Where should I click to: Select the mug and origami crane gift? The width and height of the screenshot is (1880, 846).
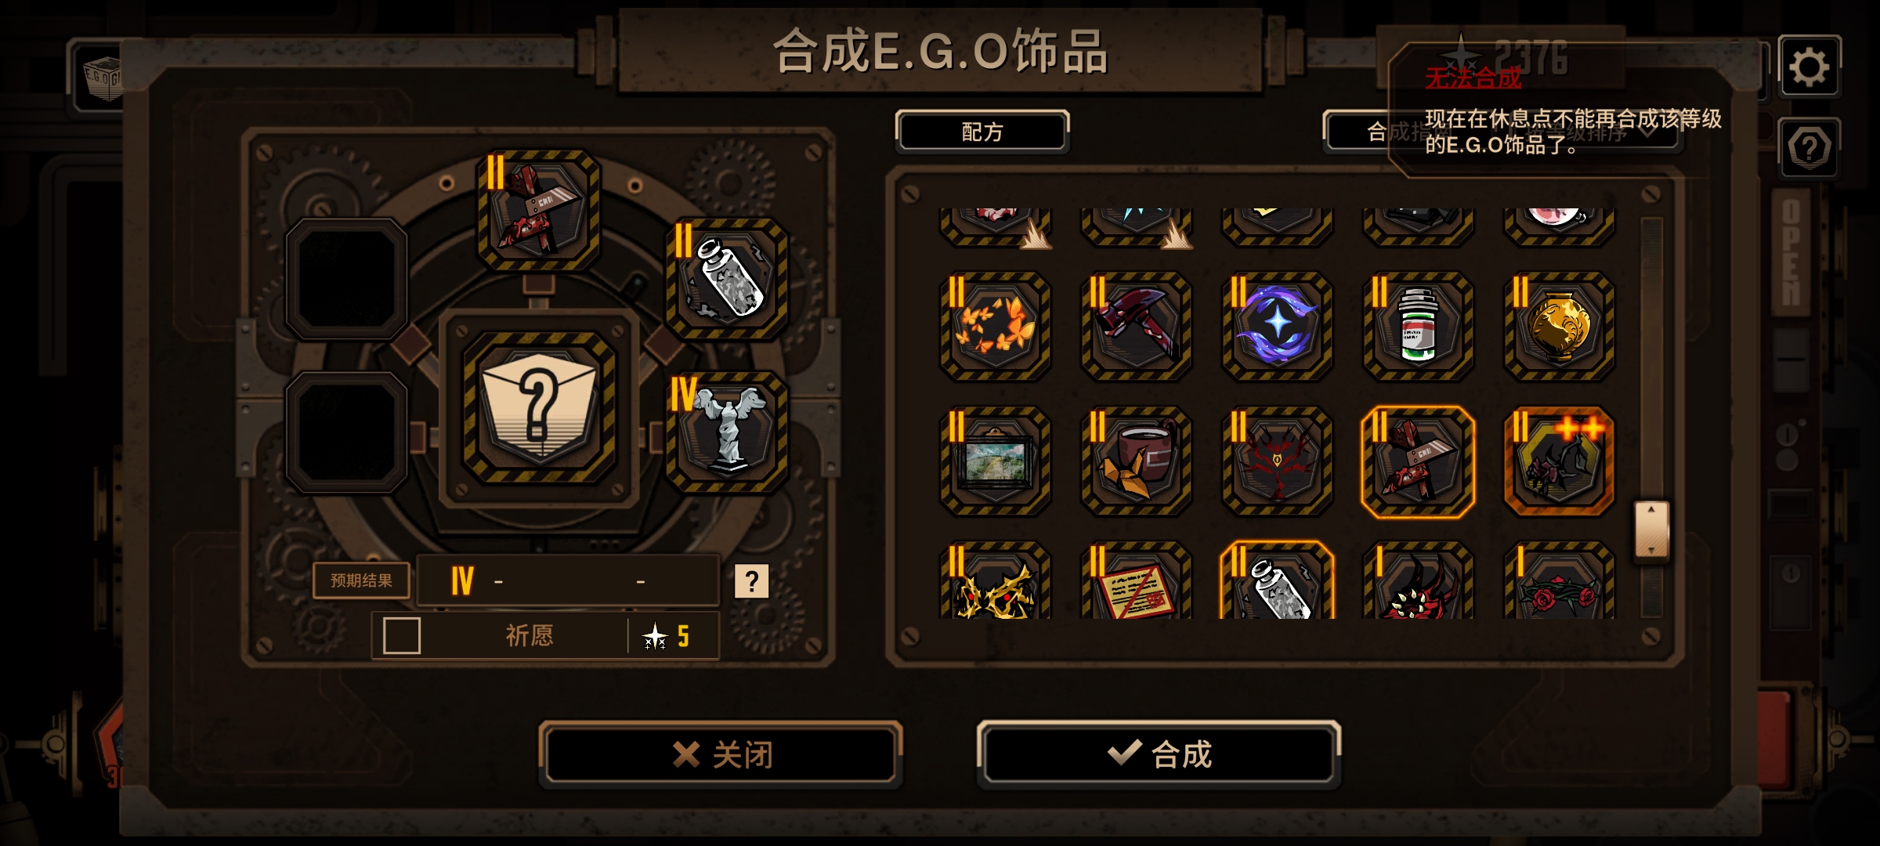(x=1136, y=461)
